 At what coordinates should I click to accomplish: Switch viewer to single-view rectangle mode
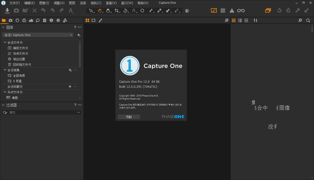(93, 20)
